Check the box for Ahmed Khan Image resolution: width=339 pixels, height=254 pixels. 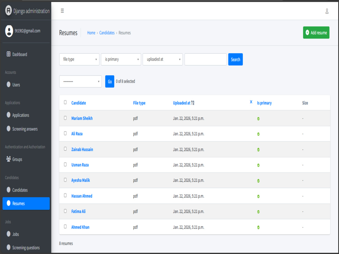click(65, 227)
